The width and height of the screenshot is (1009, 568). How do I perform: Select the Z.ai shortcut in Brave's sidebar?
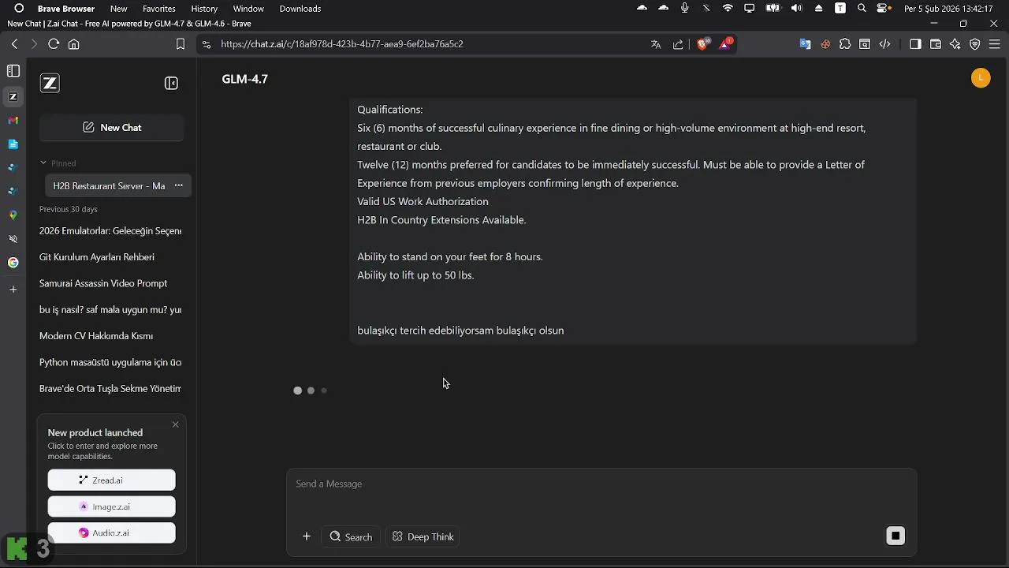click(13, 96)
